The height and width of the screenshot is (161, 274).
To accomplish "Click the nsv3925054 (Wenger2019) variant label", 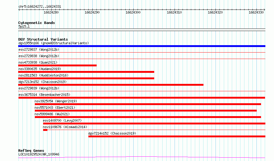I will pyautogui.click(x=56, y=101).
